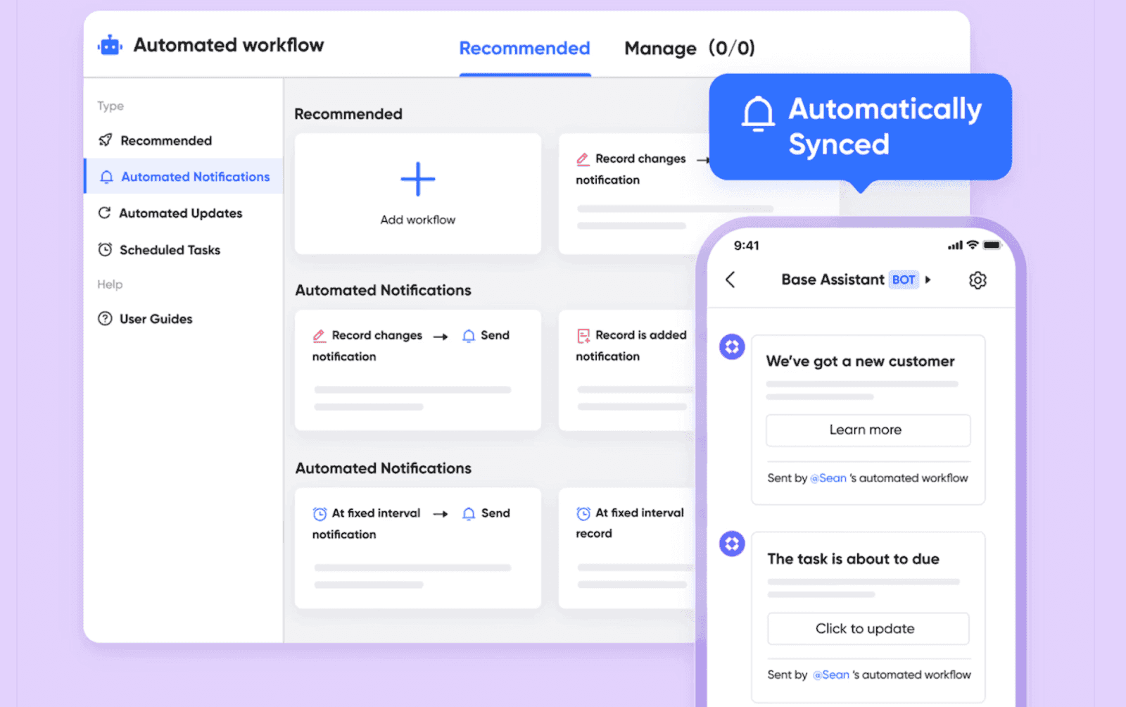Click the rocket icon beside Recommended in sidebar
The image size is (1126, 707).
coord(104,140)
